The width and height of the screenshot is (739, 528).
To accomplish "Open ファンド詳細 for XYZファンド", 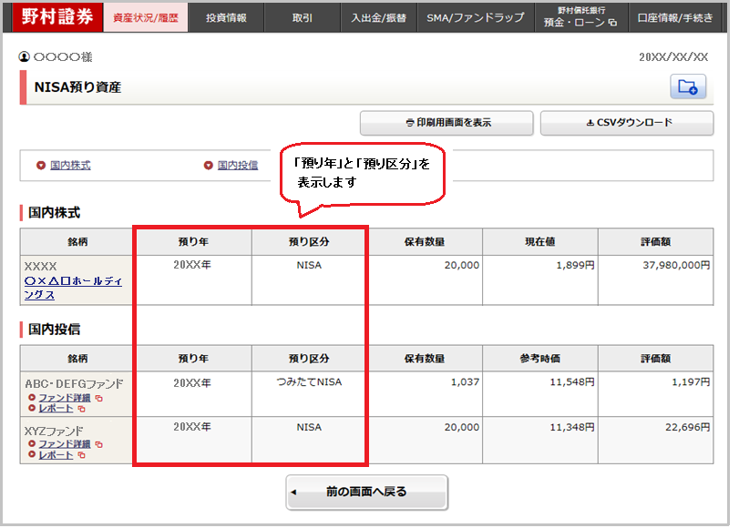I will pyautogui.click(x=65, y=444).
